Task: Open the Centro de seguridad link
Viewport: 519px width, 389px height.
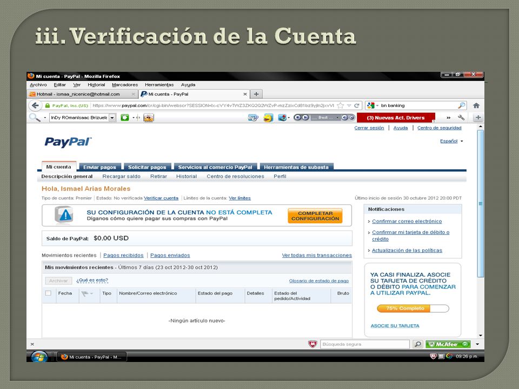Action: coord(439,128)
